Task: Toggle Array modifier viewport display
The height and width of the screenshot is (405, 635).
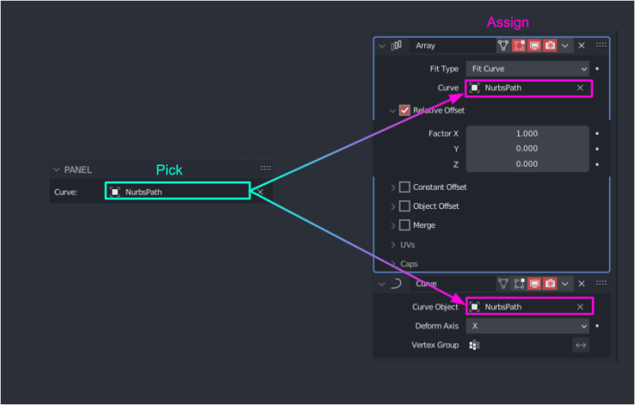Action: click(535, 45)
